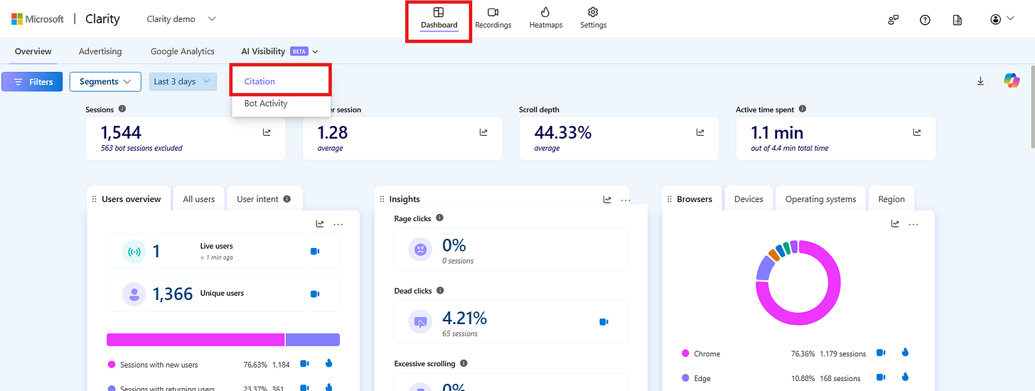Go to Microsoft Clarity home logo
The image size is (1035, 391).
click(x=65, y=19)
